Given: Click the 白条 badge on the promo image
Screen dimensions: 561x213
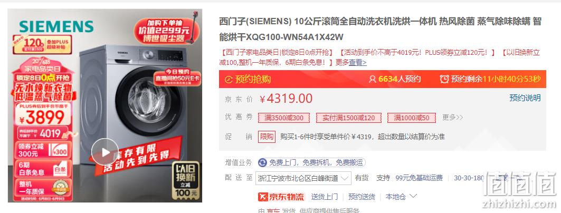Looking at the screenshot, I should [60, 169].
